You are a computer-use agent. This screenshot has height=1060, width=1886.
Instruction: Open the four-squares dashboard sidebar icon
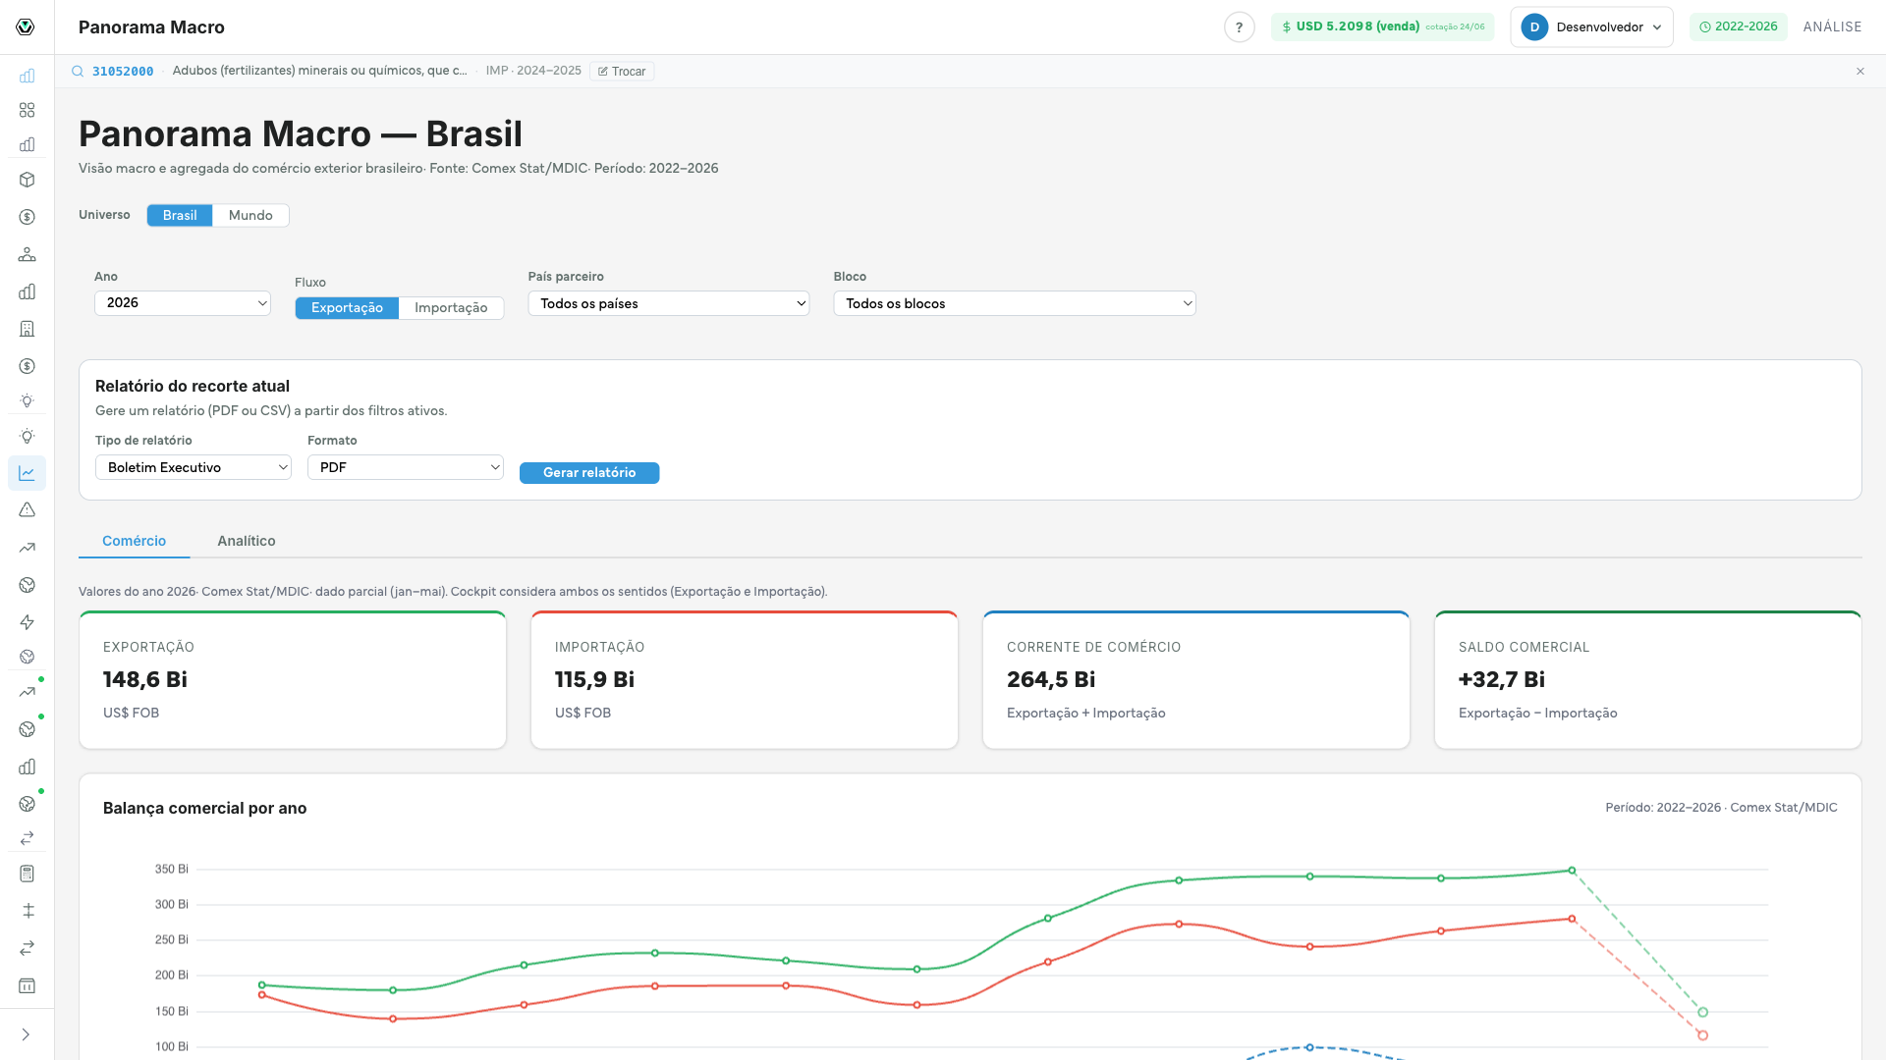click(28, 110)
